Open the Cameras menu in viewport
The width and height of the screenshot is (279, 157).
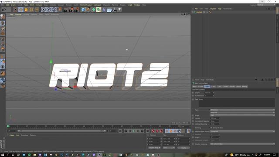[x=18, y=14]
